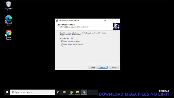Close the Setup - MegaDownloader window
The image size is (174, 98).
tap(117, 21)
